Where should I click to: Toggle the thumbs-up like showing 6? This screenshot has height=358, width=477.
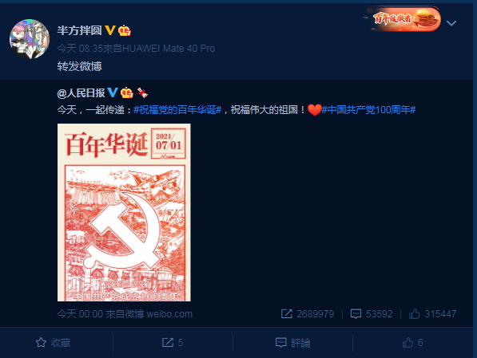coord(412,343)
